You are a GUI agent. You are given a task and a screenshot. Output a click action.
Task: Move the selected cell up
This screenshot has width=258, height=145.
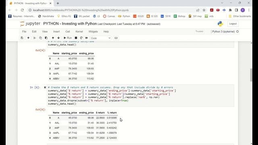click(53, 38)
